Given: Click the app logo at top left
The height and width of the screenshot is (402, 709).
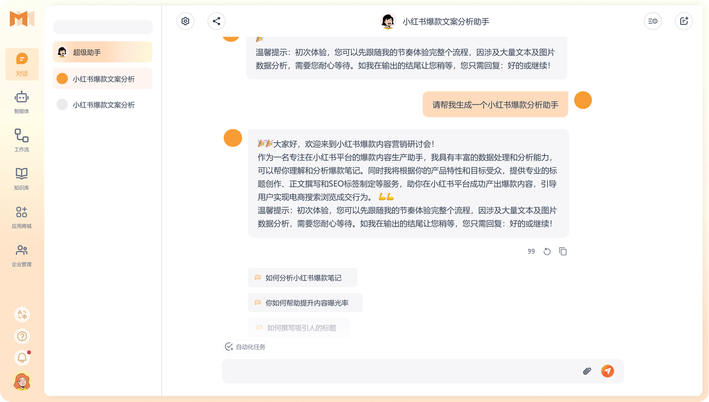Looking at the screenshot, I should point(22,19).
